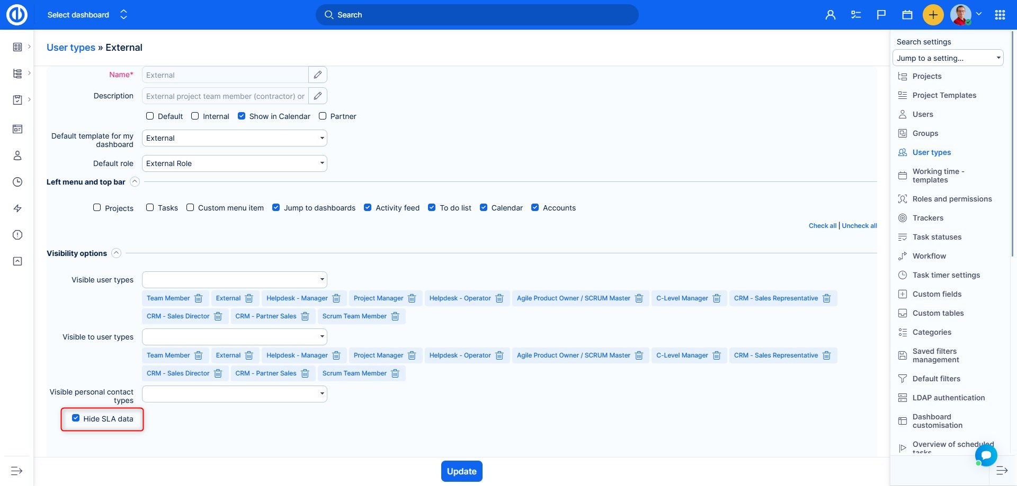Click the Update button
Image resolution: width=1017 pixels, height=486 pixels.
(461, 471)
